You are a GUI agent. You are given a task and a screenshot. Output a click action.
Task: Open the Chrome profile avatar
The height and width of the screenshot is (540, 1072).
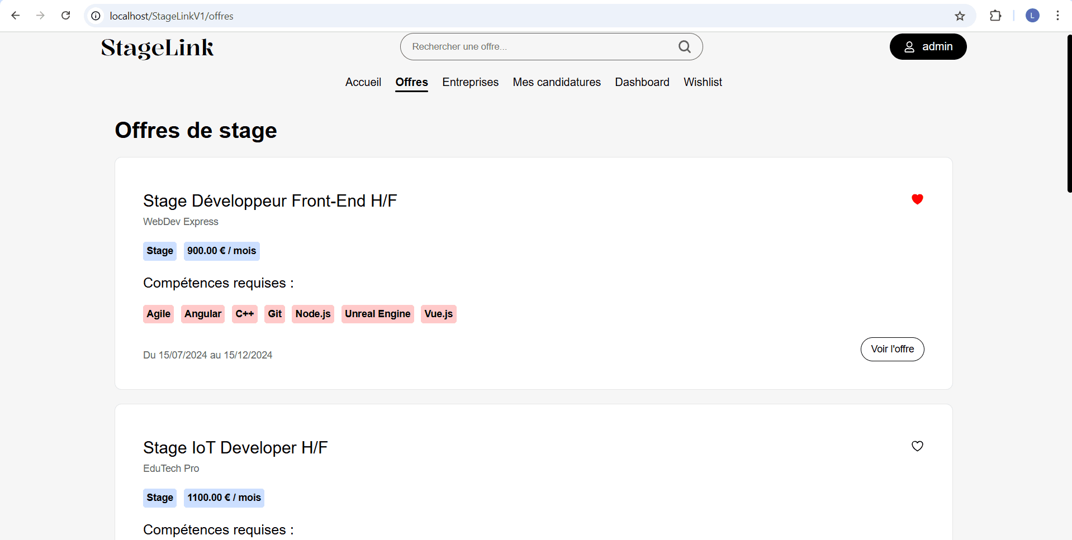pyautogui.click(x=1032, y=16)
